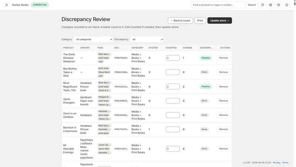Click product name Bannock in a Hammock
Viewport: 296px width, 167px height.
70,129
